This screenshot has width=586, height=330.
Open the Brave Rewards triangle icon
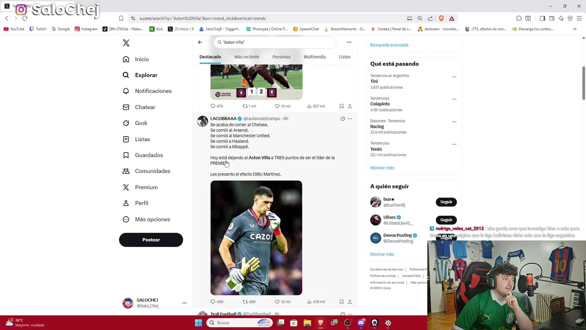(x=451, y=18)
